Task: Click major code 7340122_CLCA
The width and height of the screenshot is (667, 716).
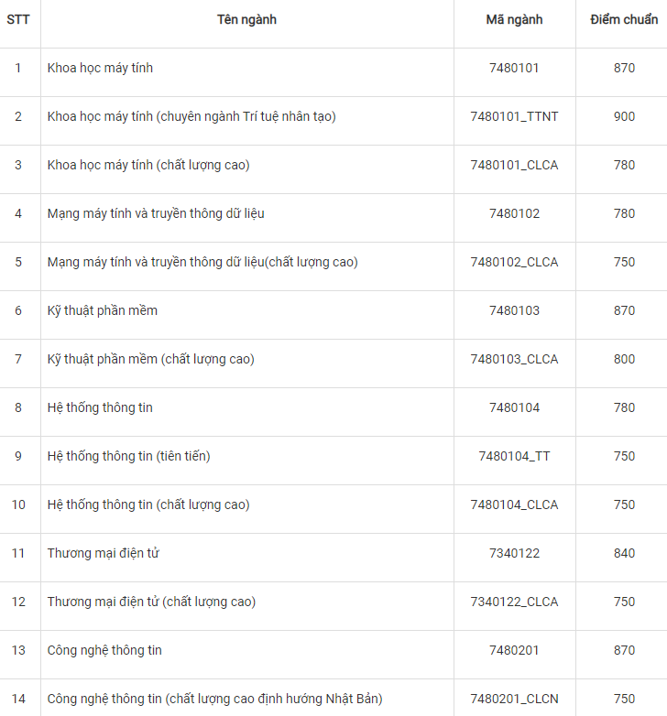Action: tap(514, 602)
